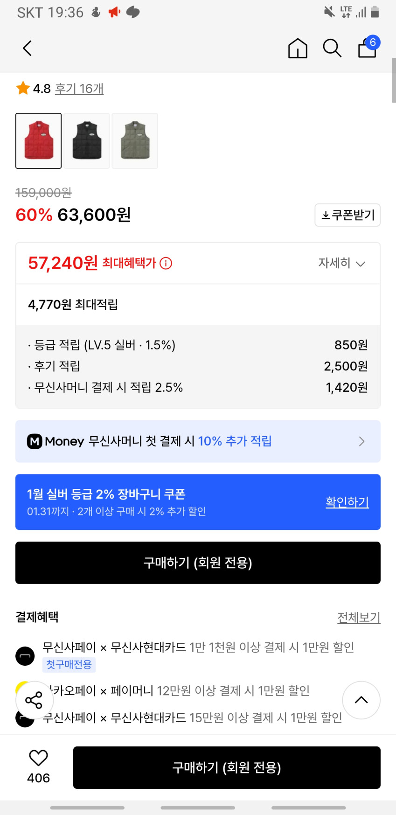Select the khaki vest color option

tap(135, 140)
